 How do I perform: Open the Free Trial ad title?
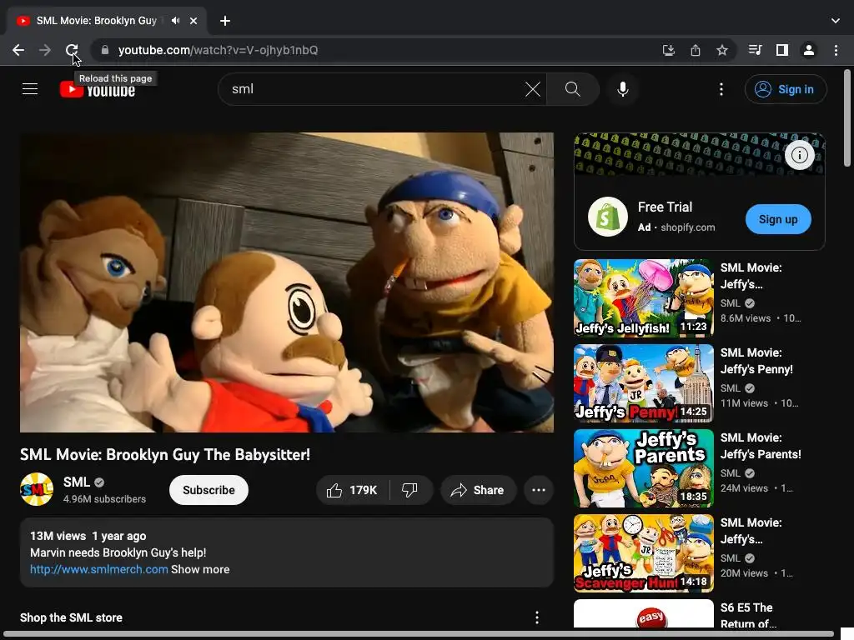pos(665,207)
